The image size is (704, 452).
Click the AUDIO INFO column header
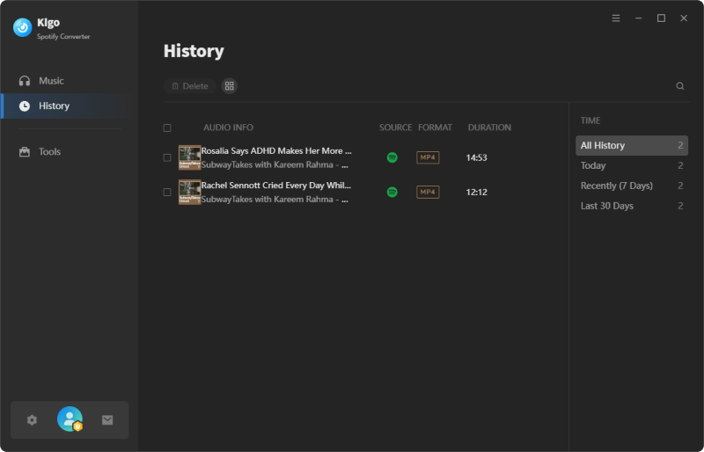pos(228,128)
